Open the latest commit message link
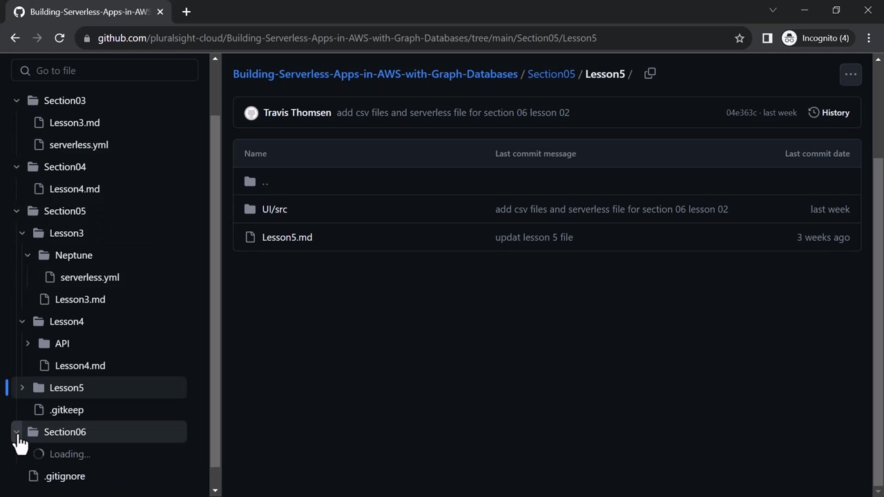This screenshot has height=497, width=884. 453,113
